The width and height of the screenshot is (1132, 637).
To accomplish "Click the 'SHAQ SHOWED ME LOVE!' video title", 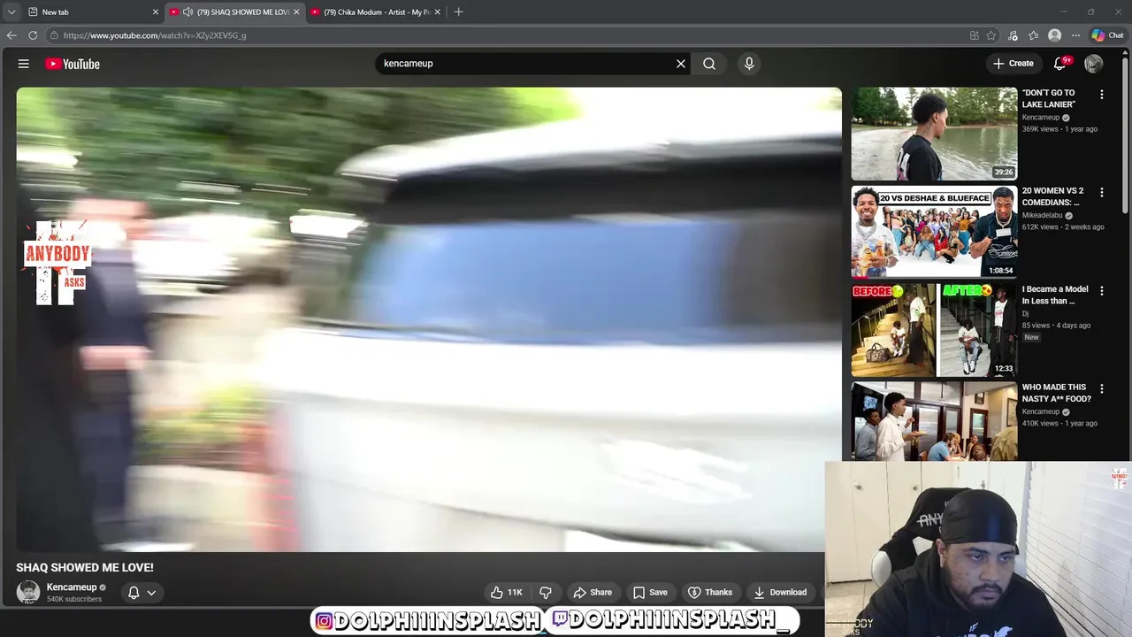I will click(x=85, y=568).
